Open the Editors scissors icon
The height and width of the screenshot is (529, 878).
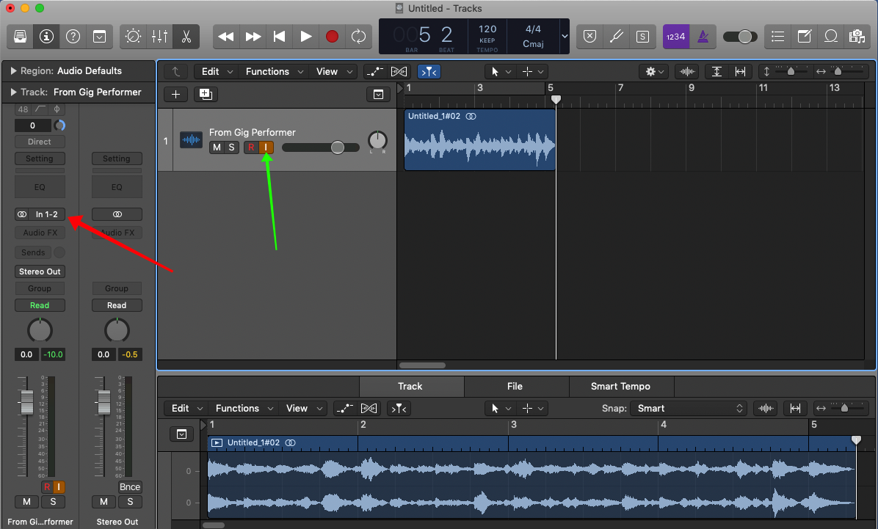(186, 37)
